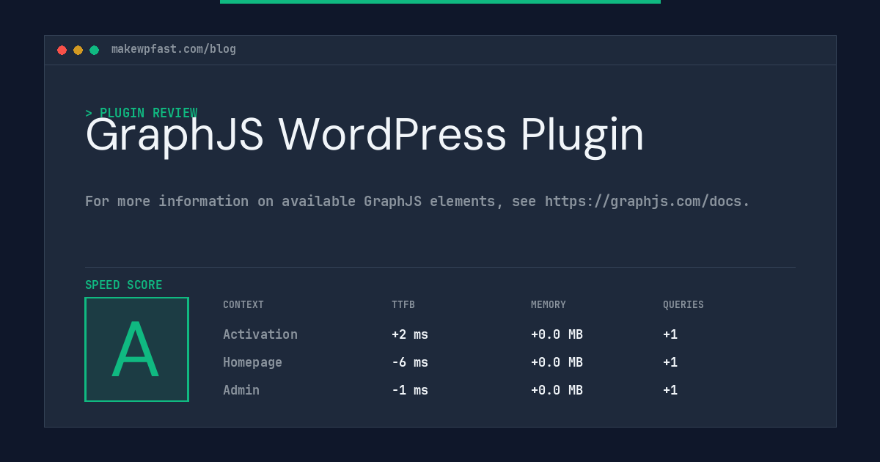Click the Homepage queries '+1' value
880x462 pixels.
tap(670, 362)
